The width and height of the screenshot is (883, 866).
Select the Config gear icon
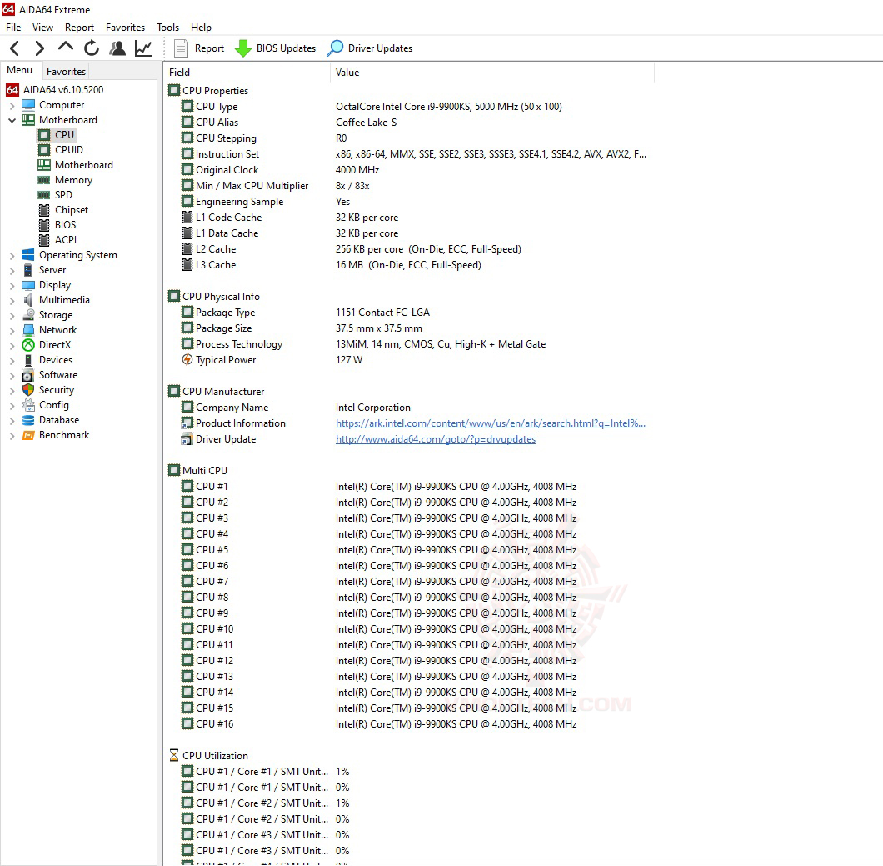(x=28, y=405)
